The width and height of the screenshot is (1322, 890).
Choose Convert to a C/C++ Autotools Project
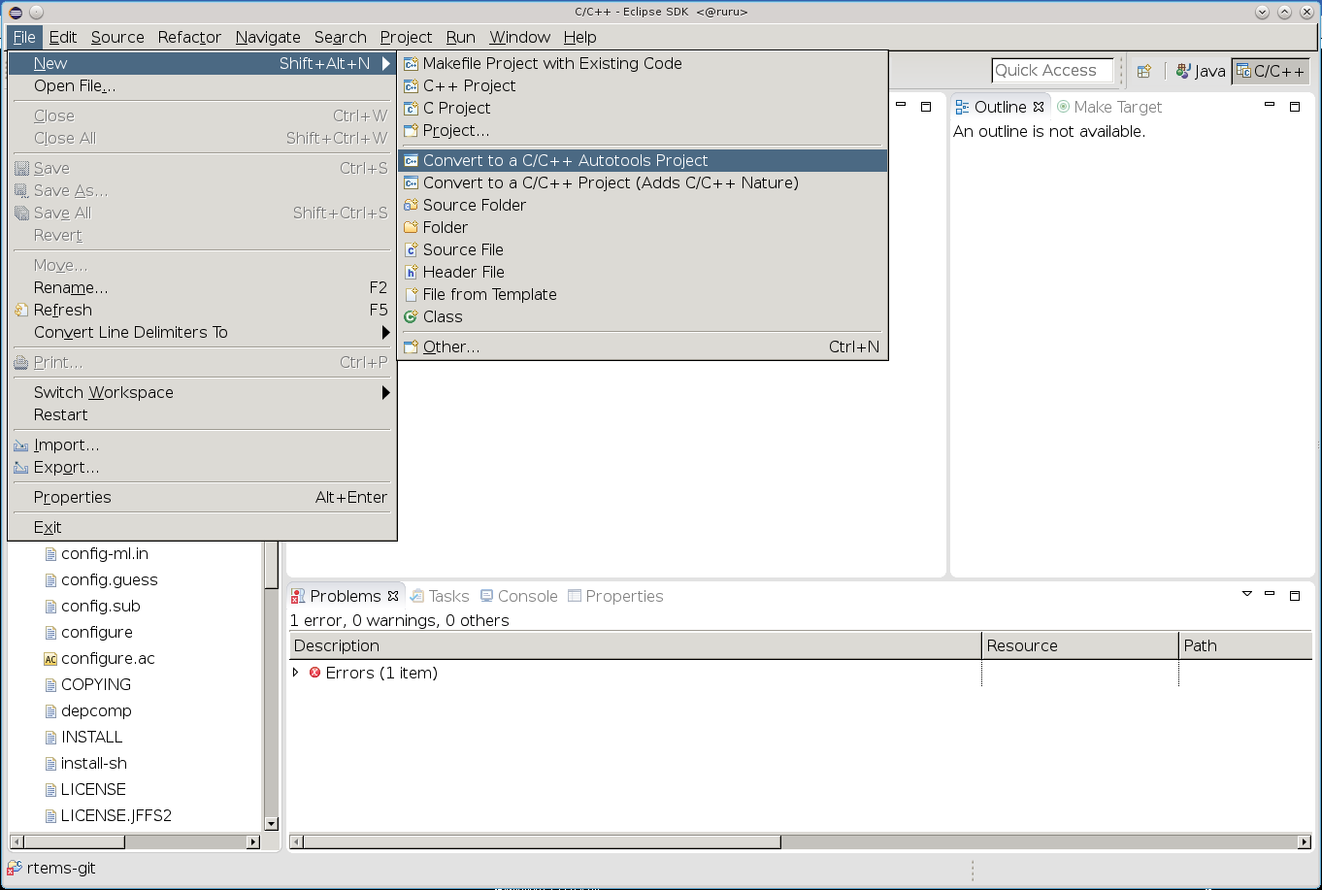pos(565,160)
